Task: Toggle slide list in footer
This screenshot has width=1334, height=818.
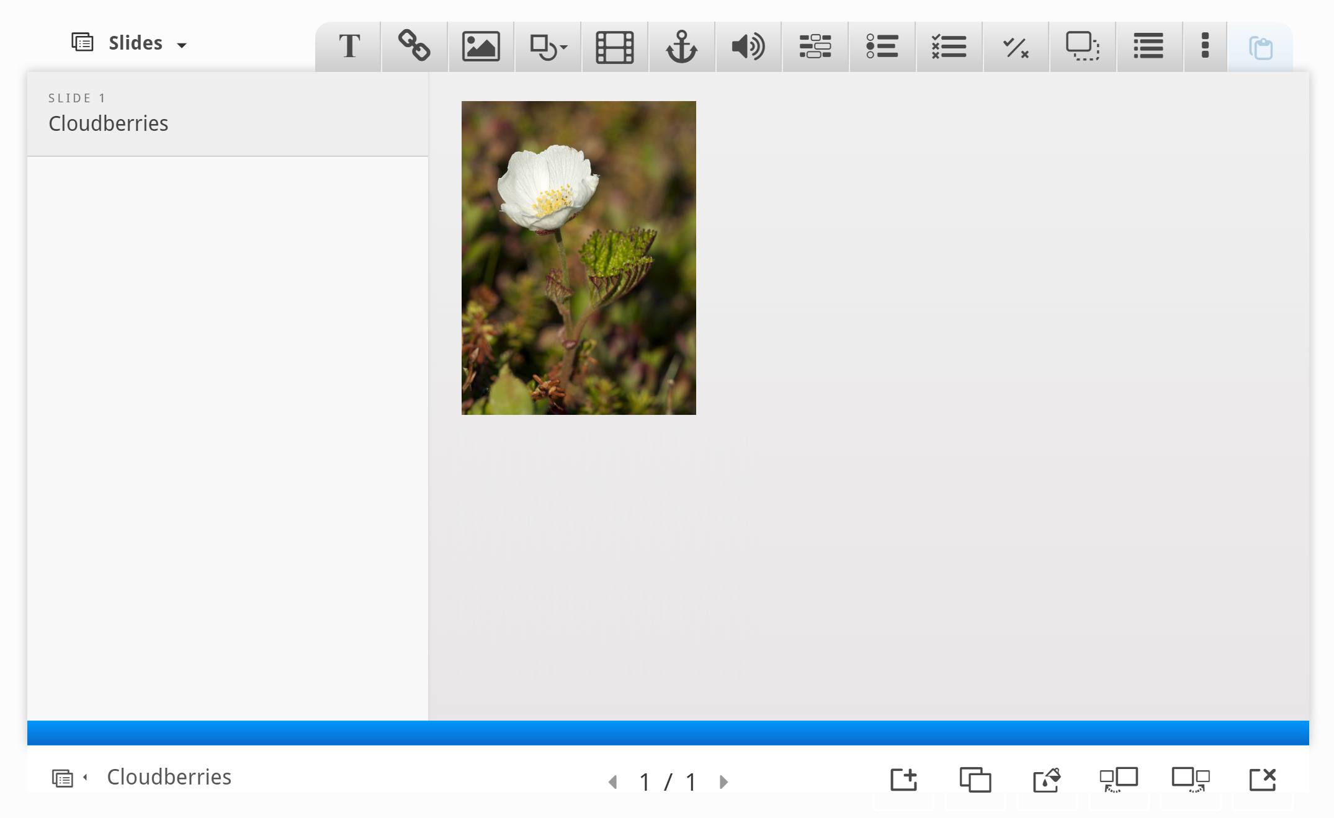Action: [69, 778]
